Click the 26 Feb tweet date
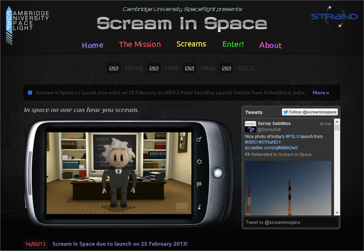The image size is (364, 251). (325, 124)
